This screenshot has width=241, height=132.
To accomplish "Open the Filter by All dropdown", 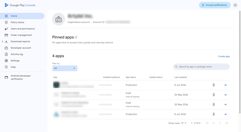I will tap(65, 68).
